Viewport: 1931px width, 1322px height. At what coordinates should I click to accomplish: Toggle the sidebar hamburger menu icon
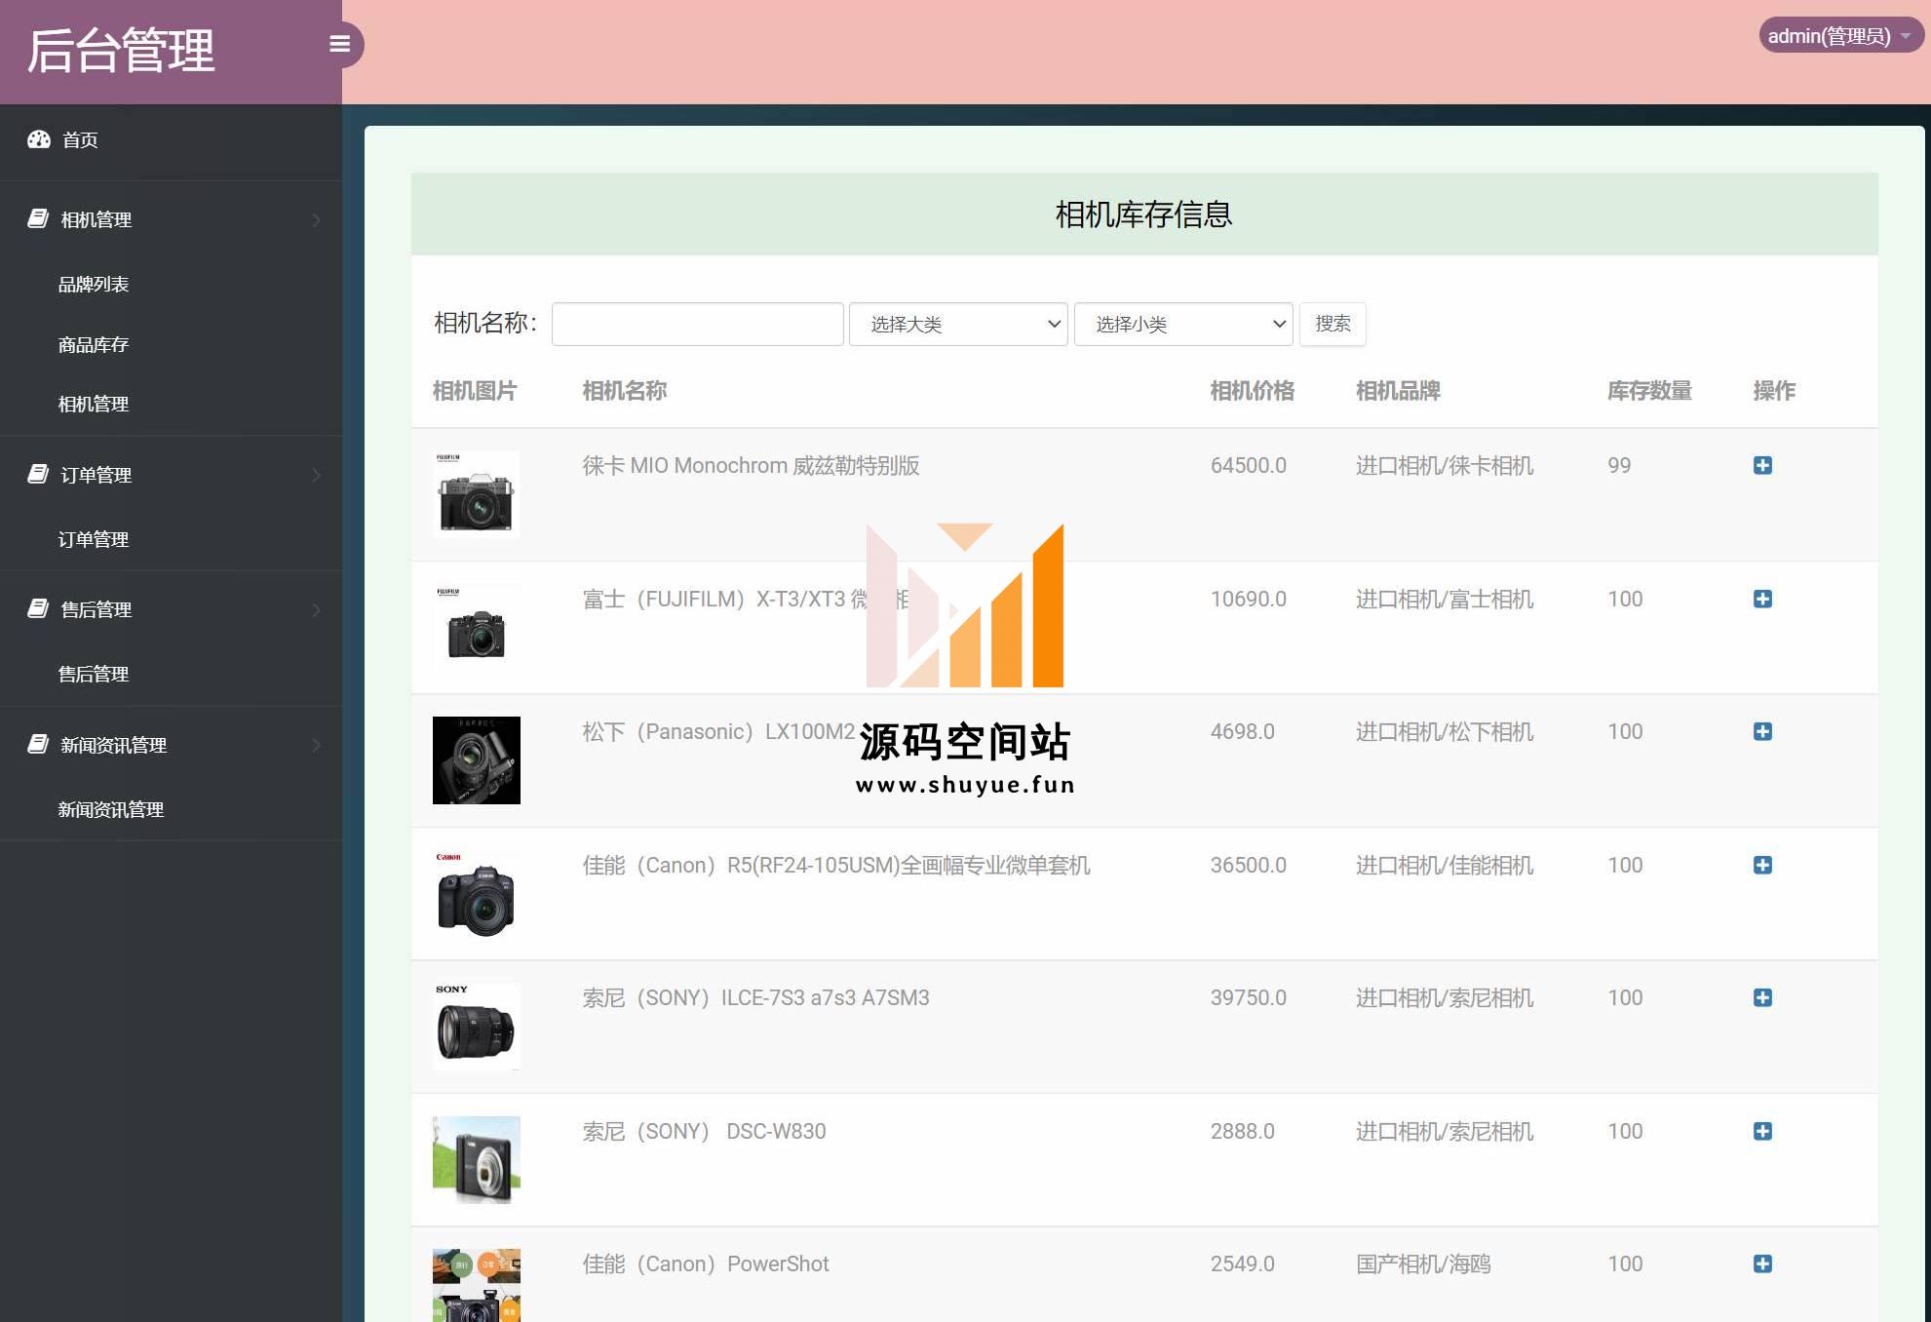pyautogui.click(x=339, y=44)
